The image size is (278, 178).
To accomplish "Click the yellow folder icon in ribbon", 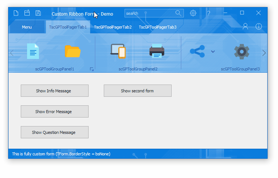I will click(x=73, y=52).
